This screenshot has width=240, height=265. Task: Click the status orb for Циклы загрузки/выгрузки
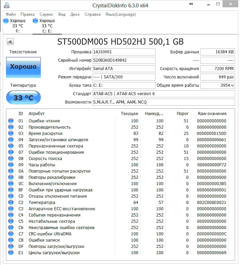click(11, 252)
